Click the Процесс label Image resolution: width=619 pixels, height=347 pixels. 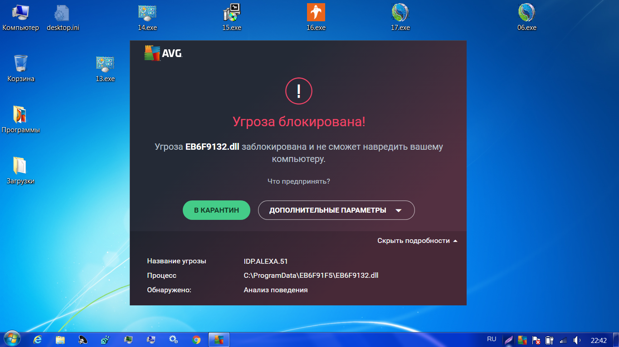click(161, 276)
